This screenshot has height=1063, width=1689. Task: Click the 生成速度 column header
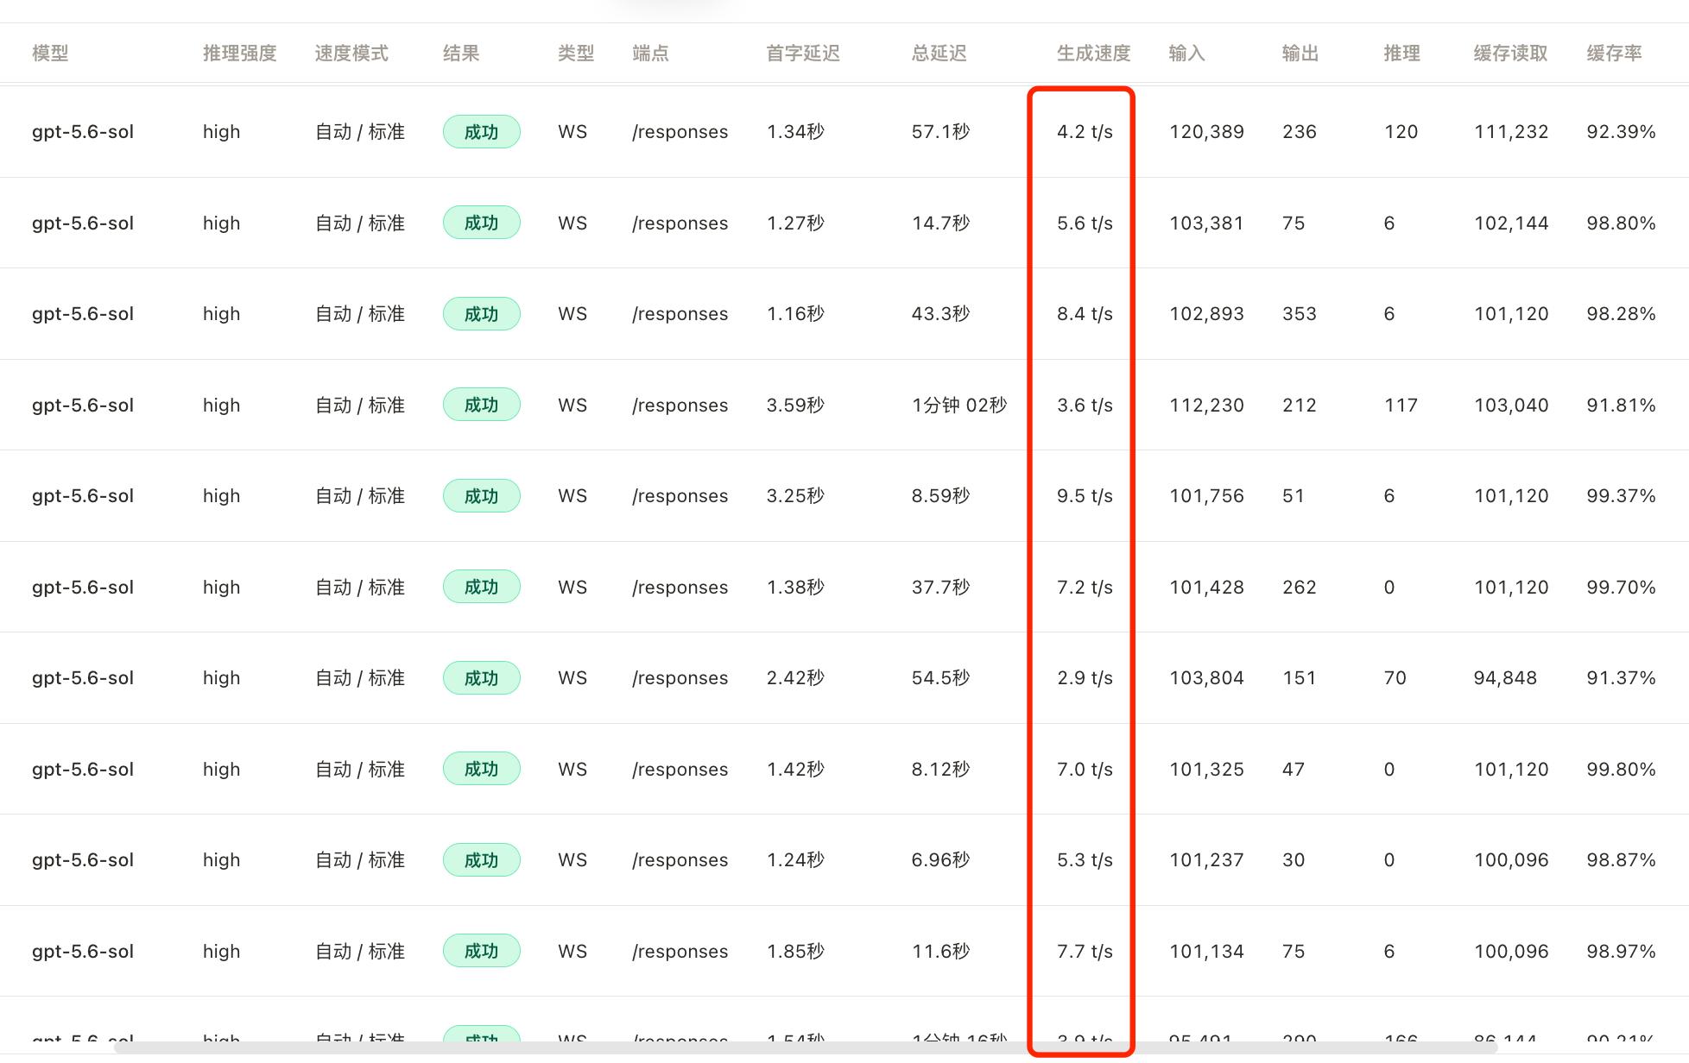click(x=1094, y=53)
